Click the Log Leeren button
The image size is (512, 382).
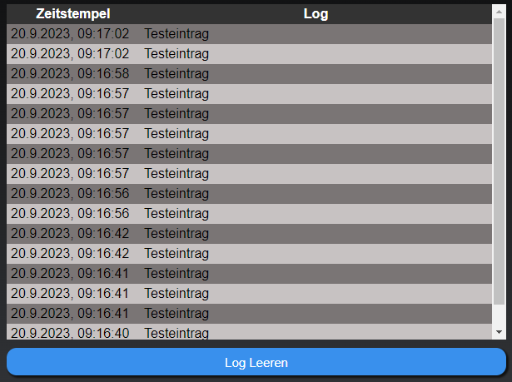256,363
